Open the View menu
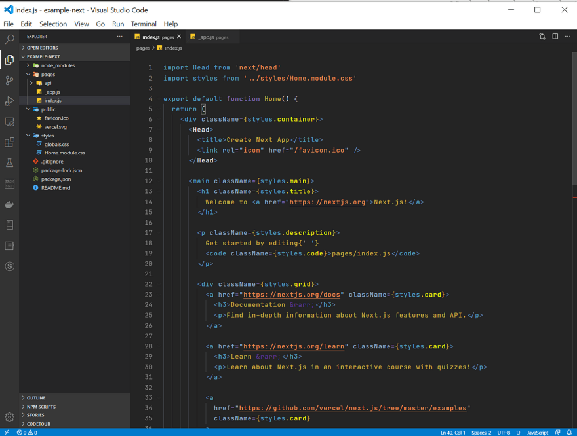 81,24
